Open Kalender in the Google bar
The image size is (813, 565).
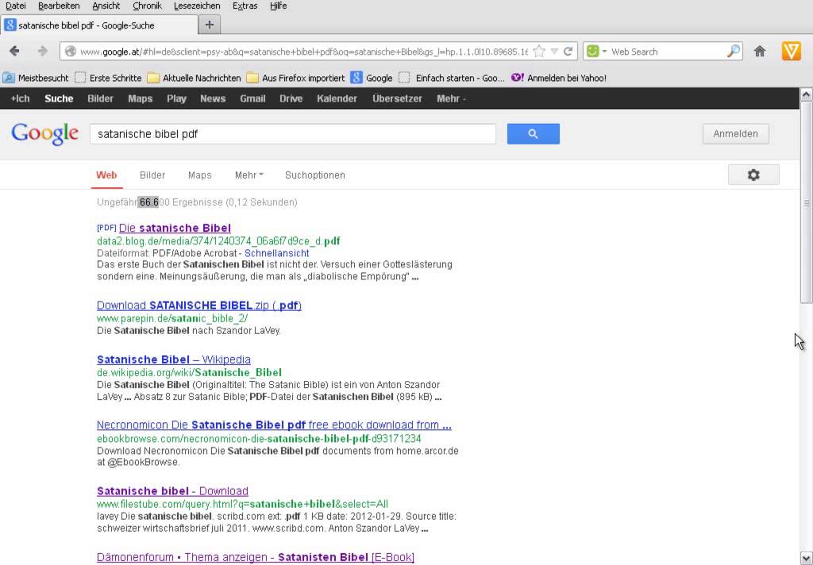pos(337,98)
